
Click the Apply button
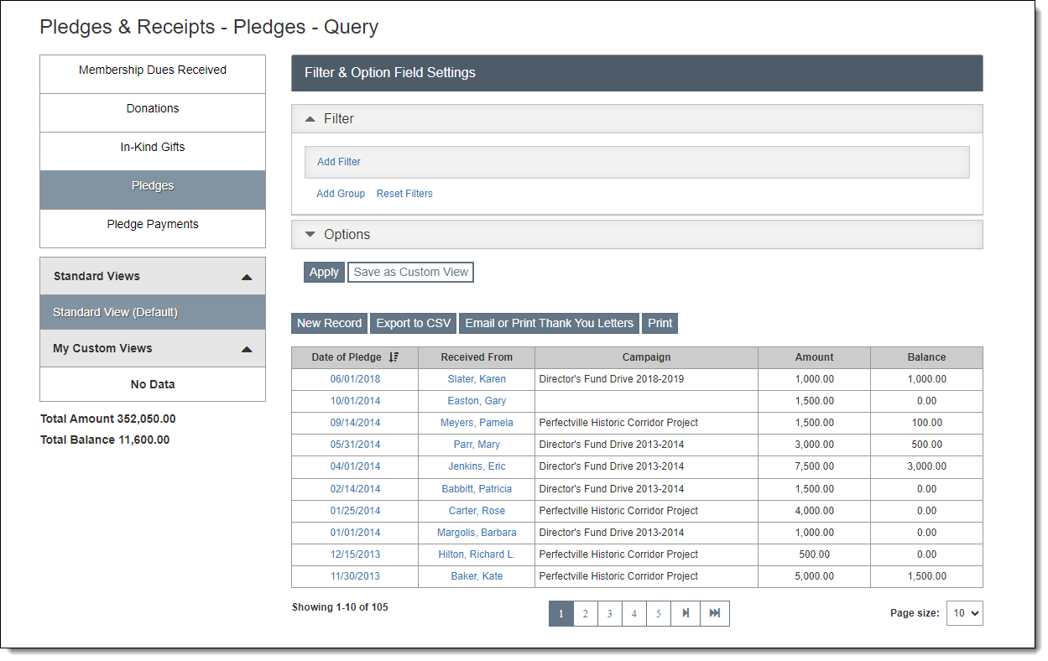point(324,273)
